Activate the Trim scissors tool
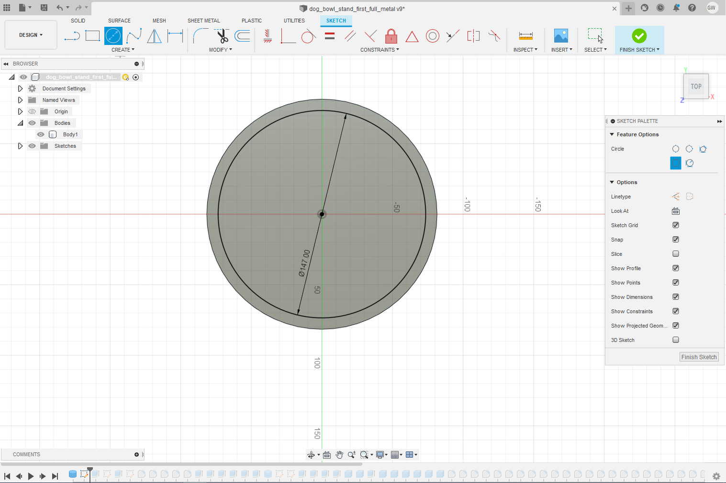726x483 pixels. [x=222, y=36]
